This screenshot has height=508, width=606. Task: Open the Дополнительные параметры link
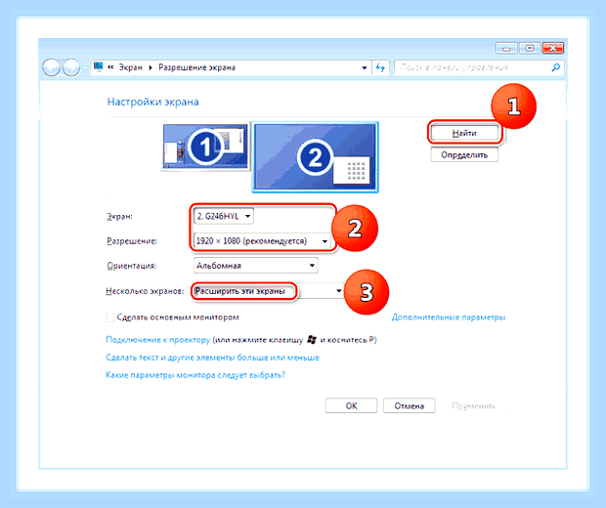pyautogui.click(x=449, y=317)
